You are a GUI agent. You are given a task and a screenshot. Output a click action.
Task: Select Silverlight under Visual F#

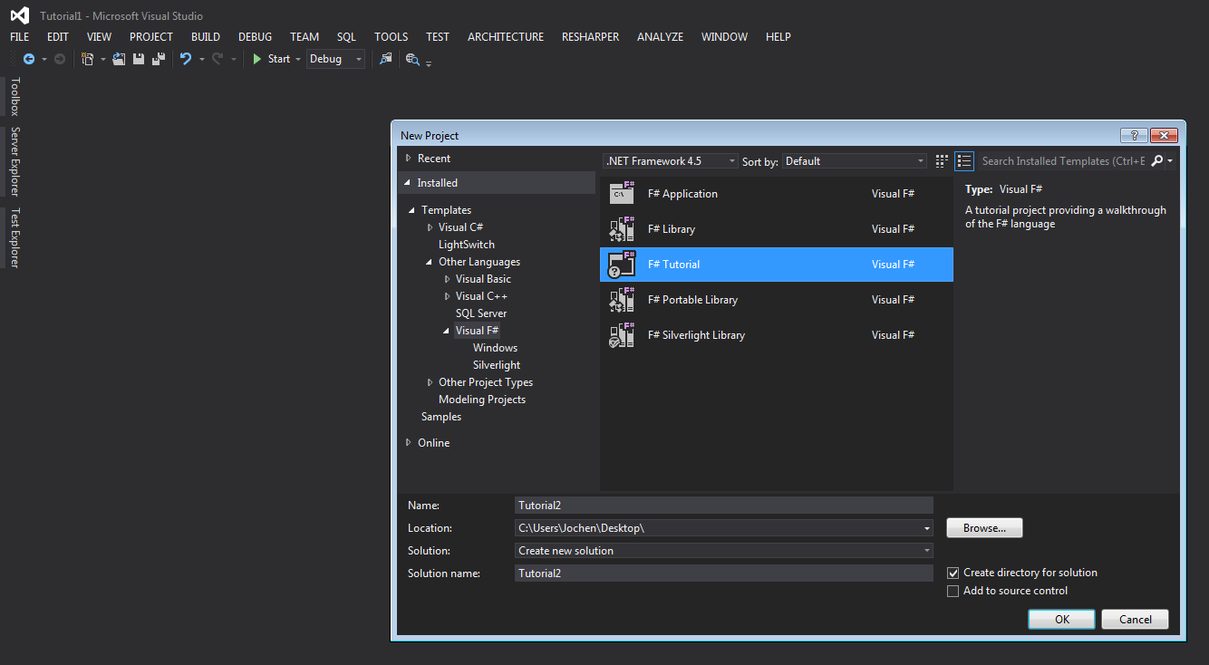tap(497, 365)
